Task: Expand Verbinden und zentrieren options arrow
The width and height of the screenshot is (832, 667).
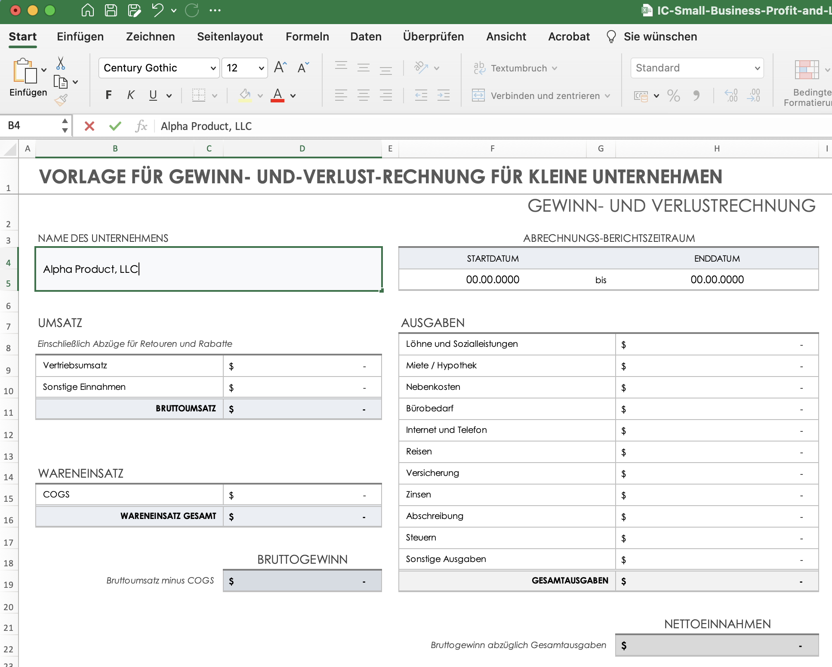Action: tap(607, 96)
